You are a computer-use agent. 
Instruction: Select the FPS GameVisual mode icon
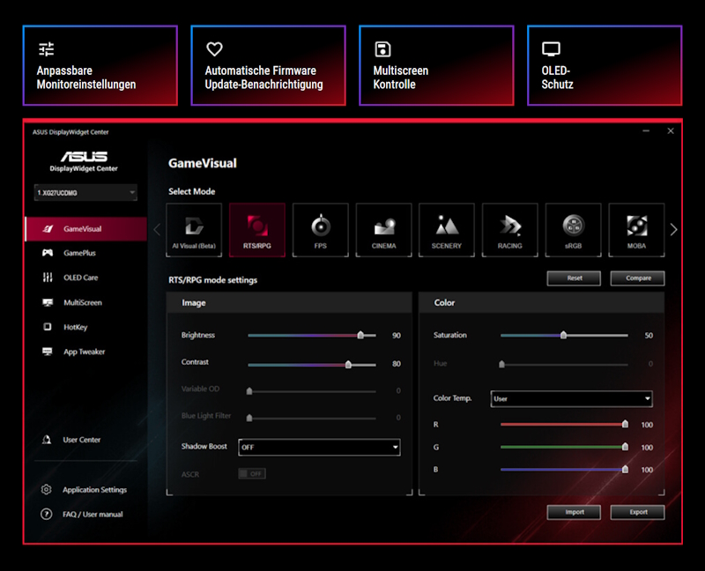(320, 229)
